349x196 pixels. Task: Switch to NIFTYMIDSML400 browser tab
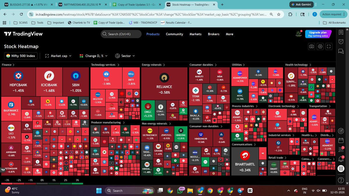tap(82, 5)
